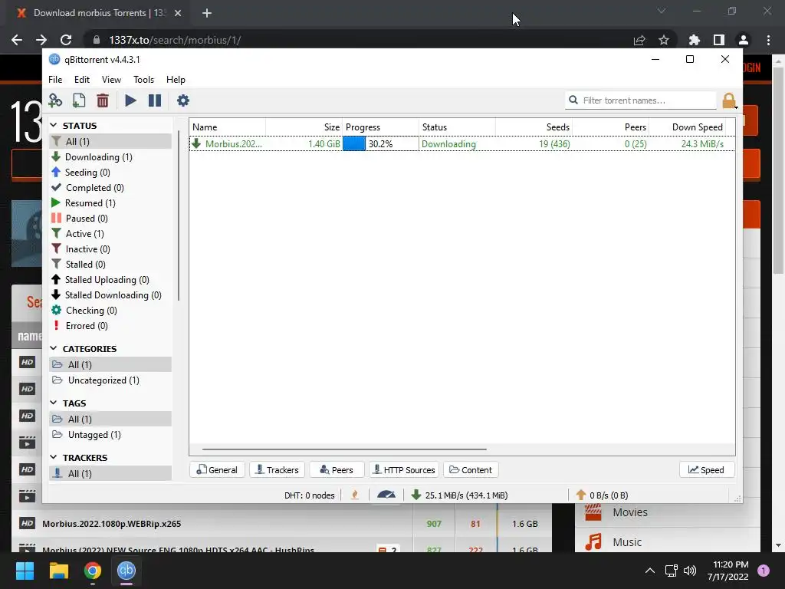Open Morbius.2022.1080p.WEBRip.x265 link in browser

click(112, 523)
